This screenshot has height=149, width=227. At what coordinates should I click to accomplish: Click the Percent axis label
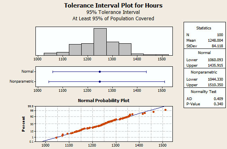pyautogui.click(x=23, y=124)
